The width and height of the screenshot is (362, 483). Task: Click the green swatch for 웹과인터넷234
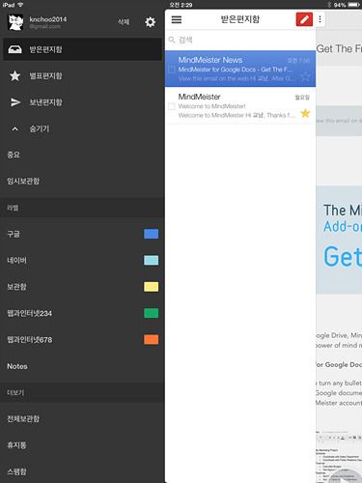coord(151,313)
